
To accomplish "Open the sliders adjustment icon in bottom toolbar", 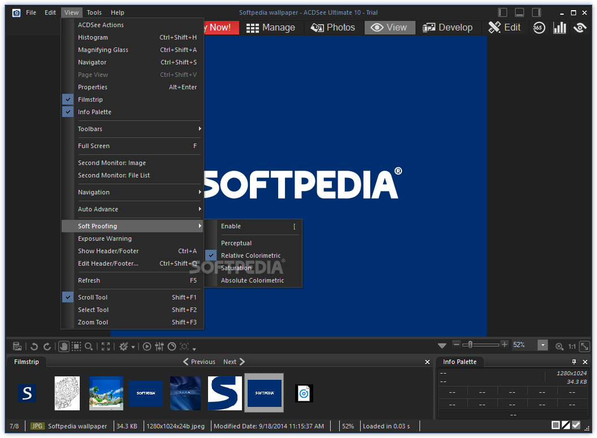I will pos(159,346).
